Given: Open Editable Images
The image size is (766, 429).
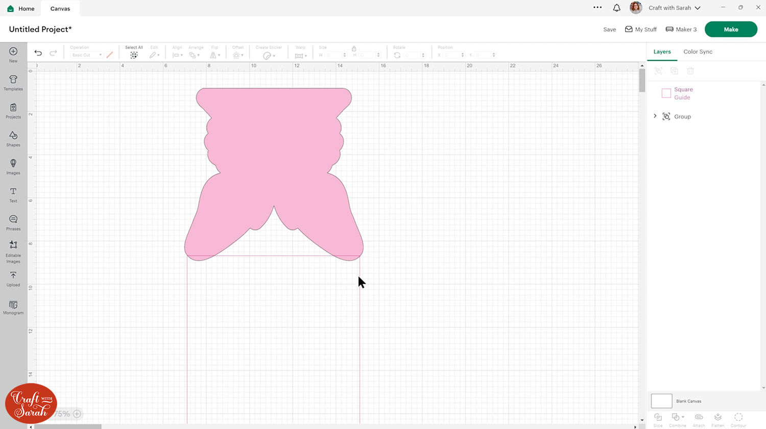Looking at the screenshot, I should 13,252.
